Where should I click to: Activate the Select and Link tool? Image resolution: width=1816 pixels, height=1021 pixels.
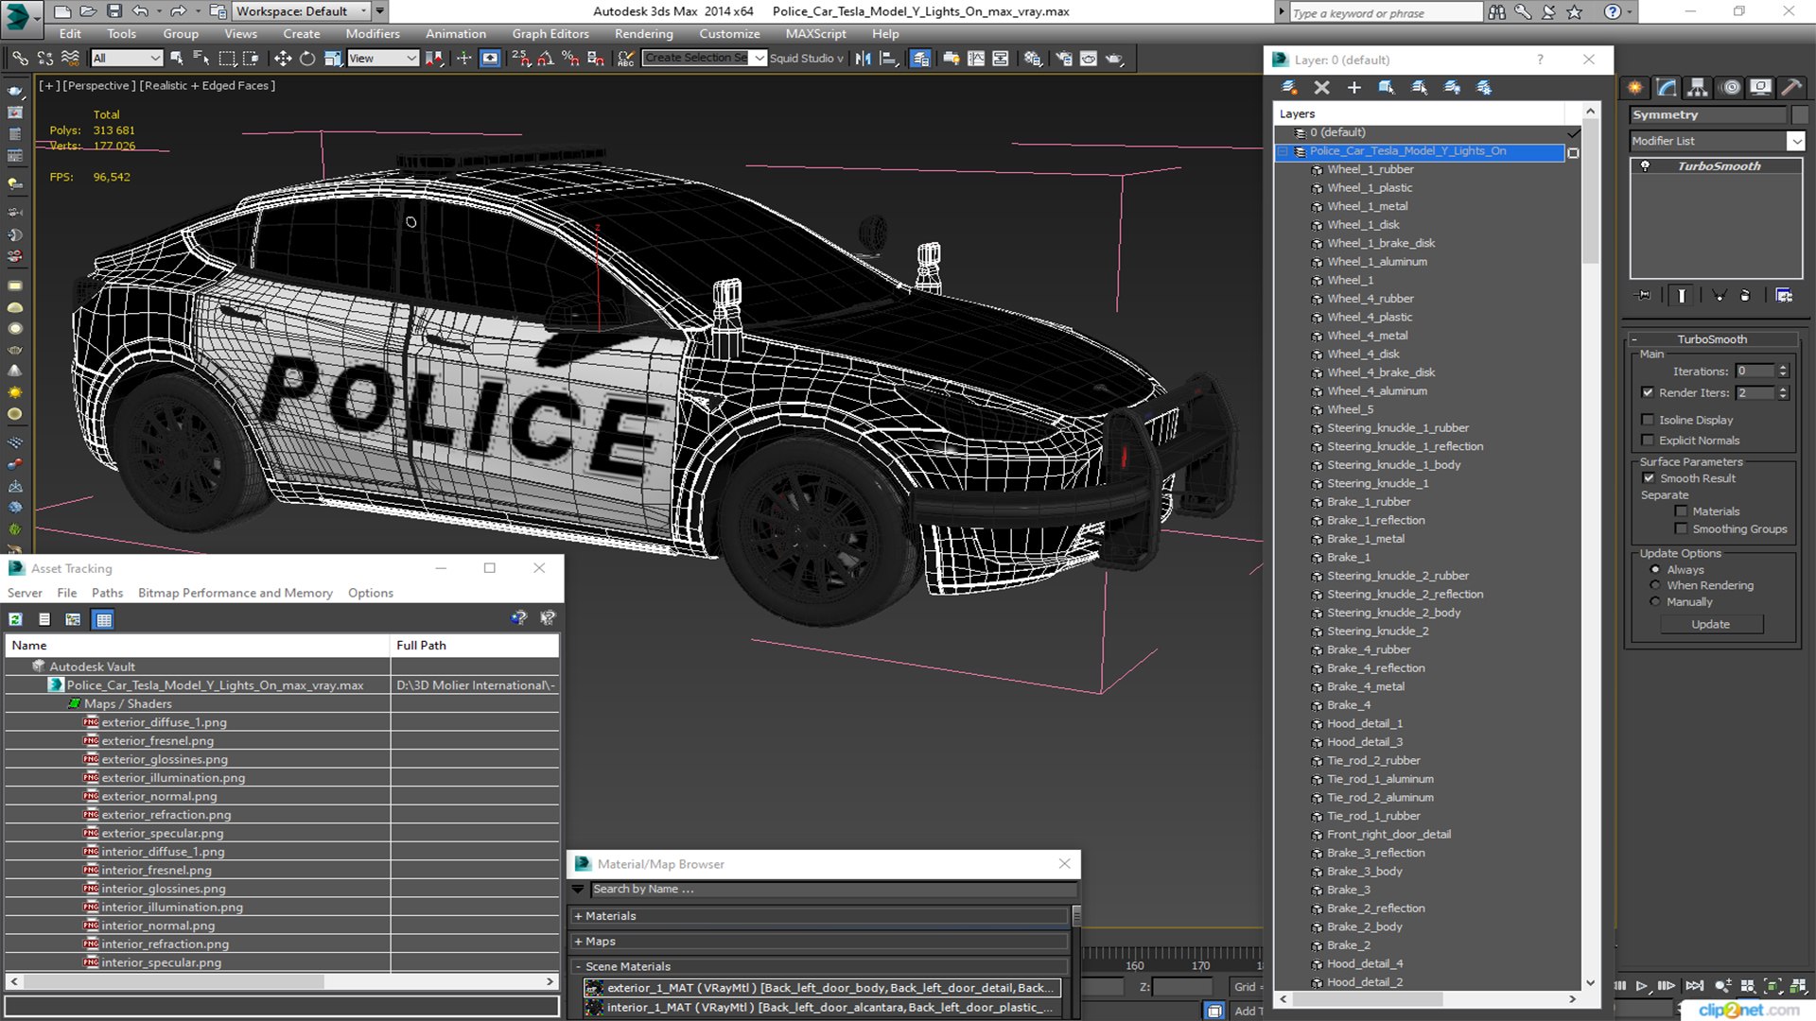coord(19,59)
